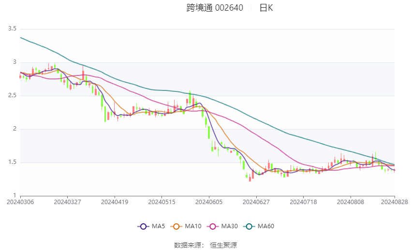Click the 20240419 date axis label

pyautogui.click(x=115, y=202)
